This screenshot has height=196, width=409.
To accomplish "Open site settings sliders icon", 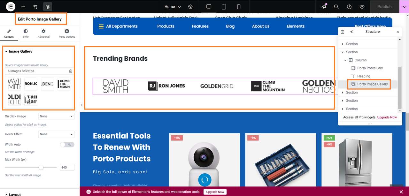I will pyautogui.click(x=35, y=7).
